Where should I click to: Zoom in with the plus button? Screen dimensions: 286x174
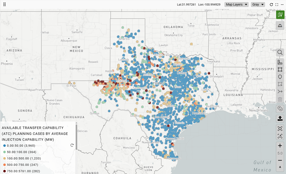(280, 146)
